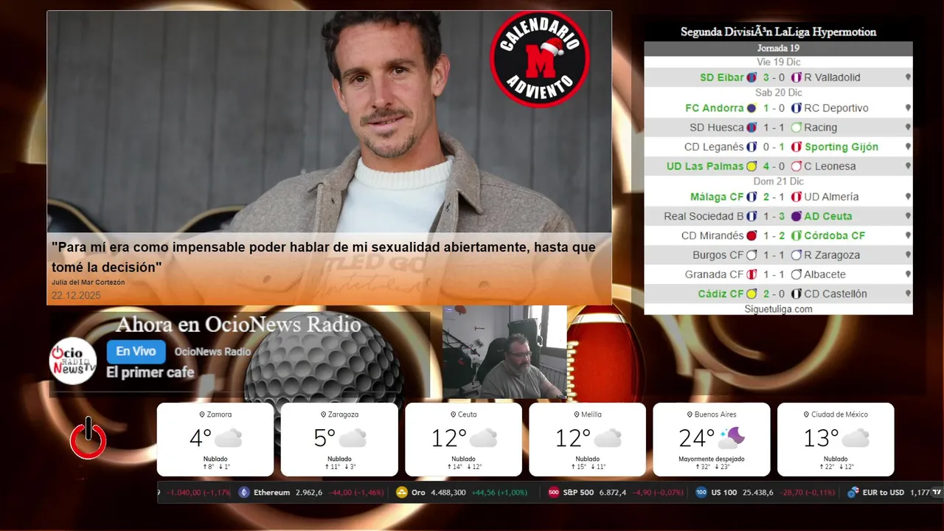Click the RC Deportivo team name
Image resolution: width=944 pixels, height=531 pixels.
click(x=836, y=108)
